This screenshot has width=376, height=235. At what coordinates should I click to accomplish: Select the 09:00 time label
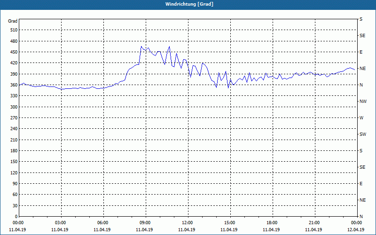(145, 223)
